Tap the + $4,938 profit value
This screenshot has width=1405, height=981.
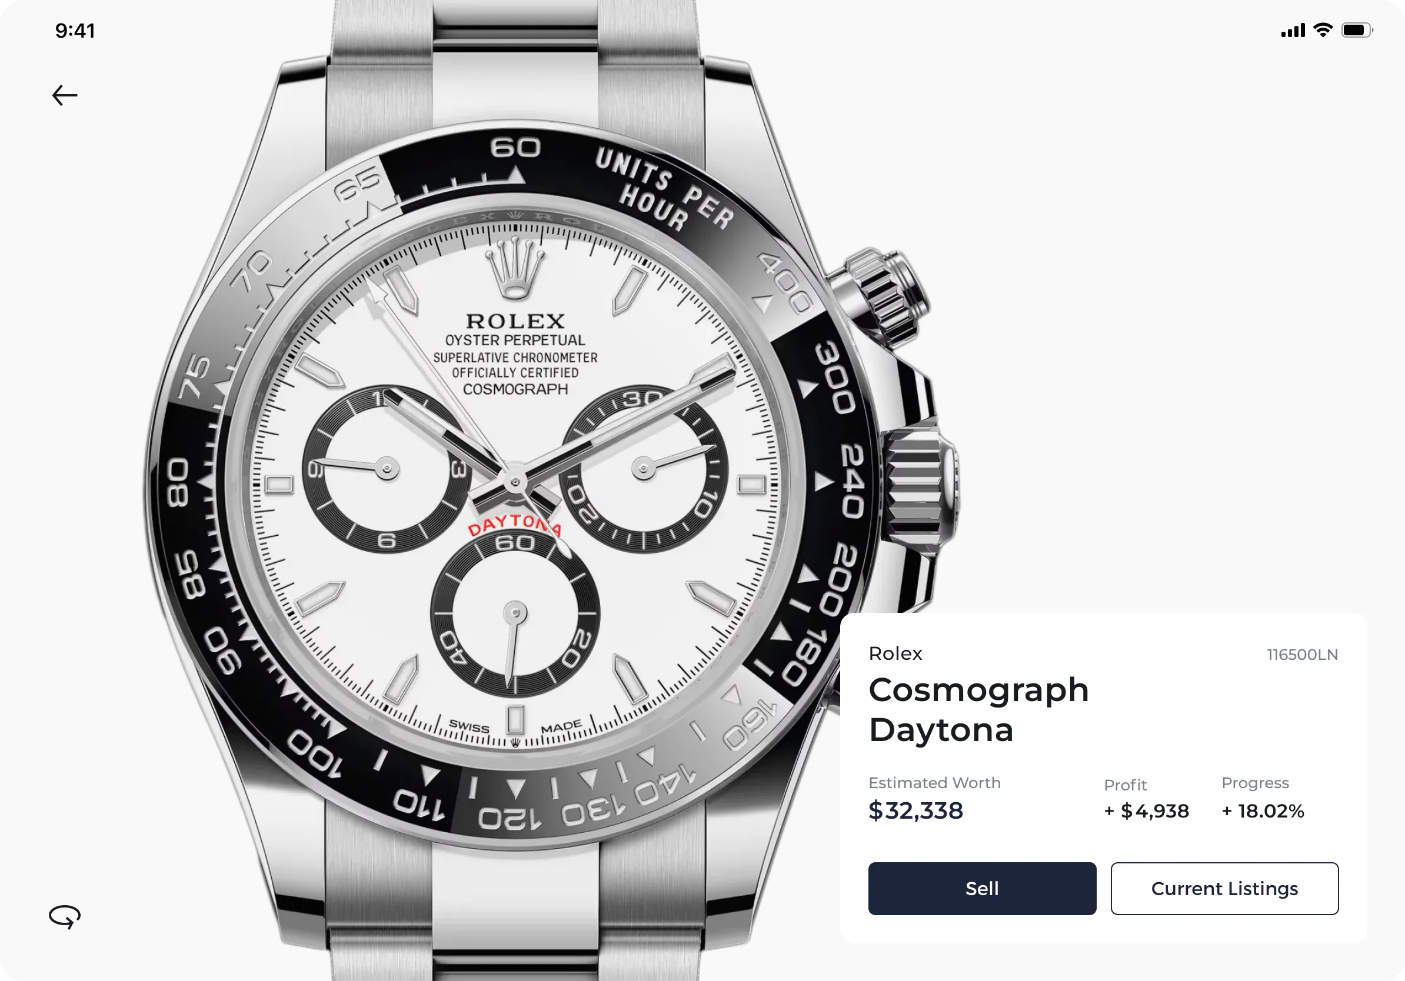coord(1147,811)
